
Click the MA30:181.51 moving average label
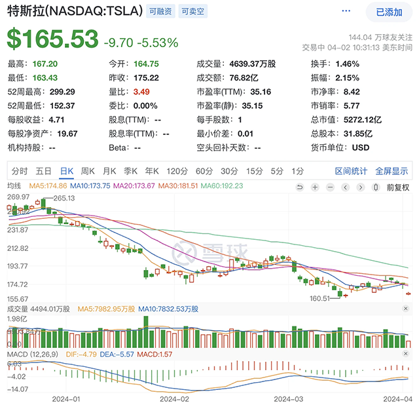(x=177, y=185)
